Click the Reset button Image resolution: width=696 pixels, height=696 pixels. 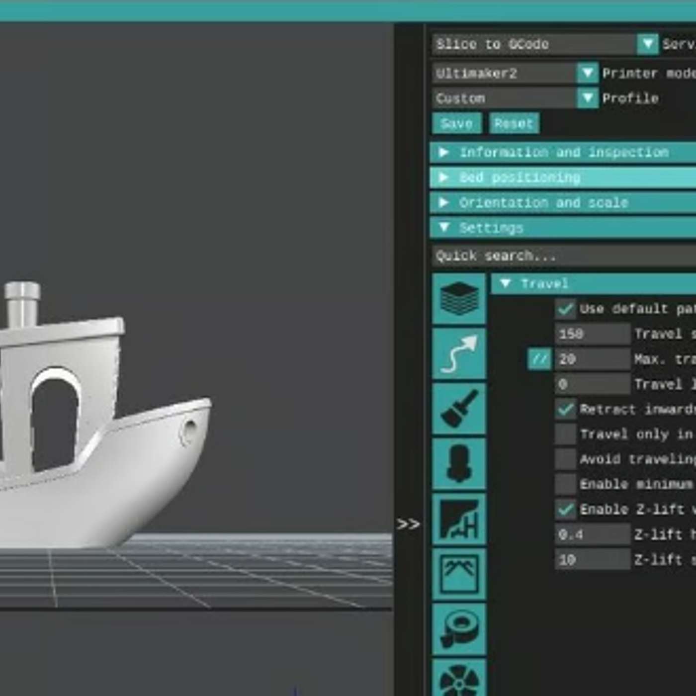514,123
